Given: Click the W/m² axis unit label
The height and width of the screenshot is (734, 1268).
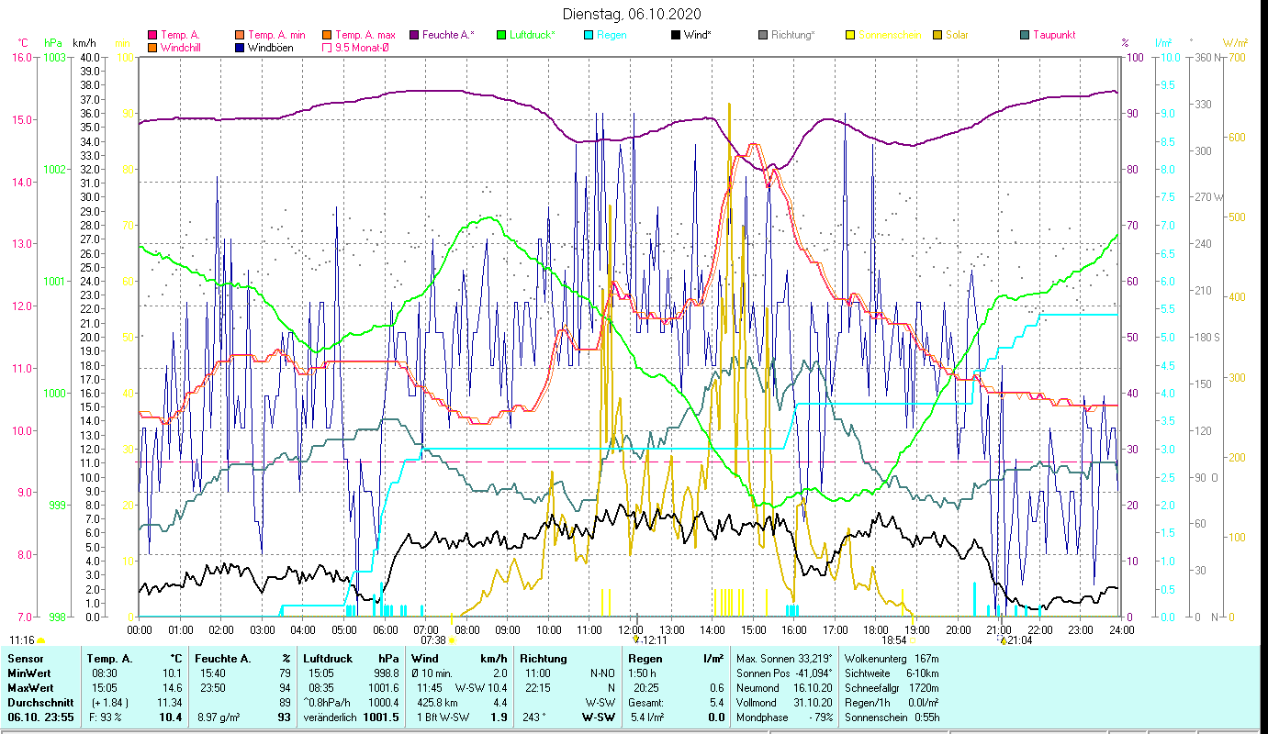Looking at the screenshot, I should (x=1235, y=43).
